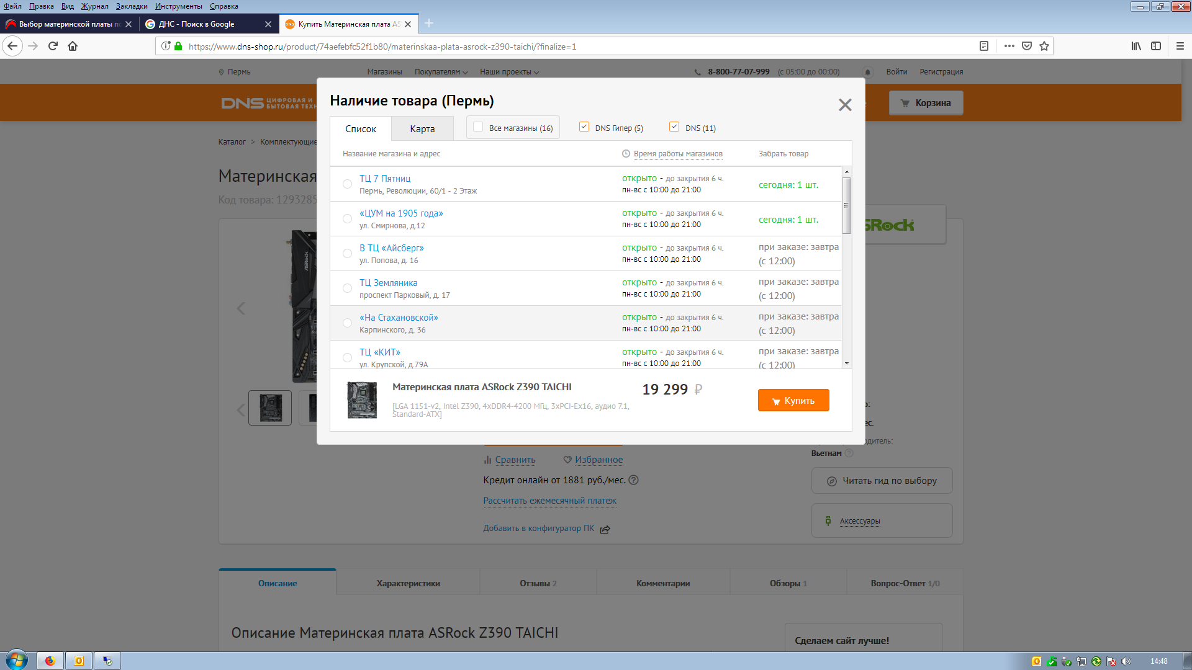1192x670 pixels.
Task: Open new tab with the plus icon
Action: tap(429, 24)
